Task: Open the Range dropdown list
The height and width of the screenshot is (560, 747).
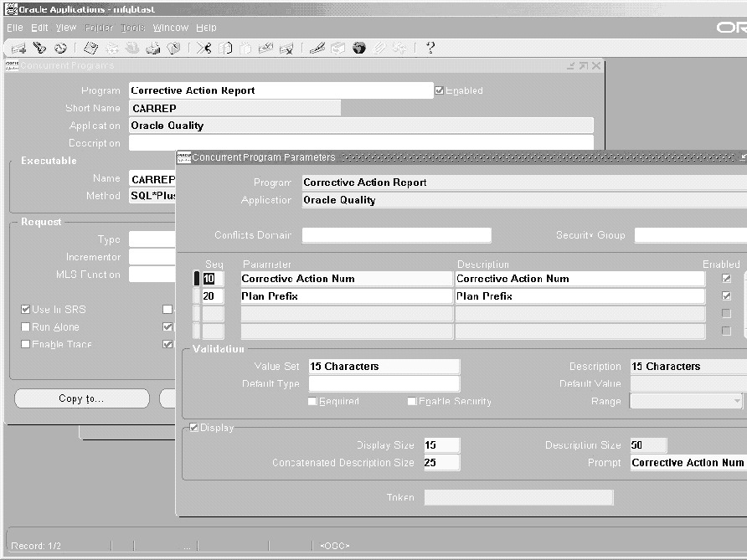Action: click(737, 401)
